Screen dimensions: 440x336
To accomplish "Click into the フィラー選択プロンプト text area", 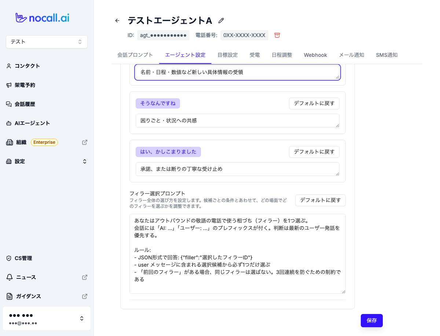I will coord(238,254).
